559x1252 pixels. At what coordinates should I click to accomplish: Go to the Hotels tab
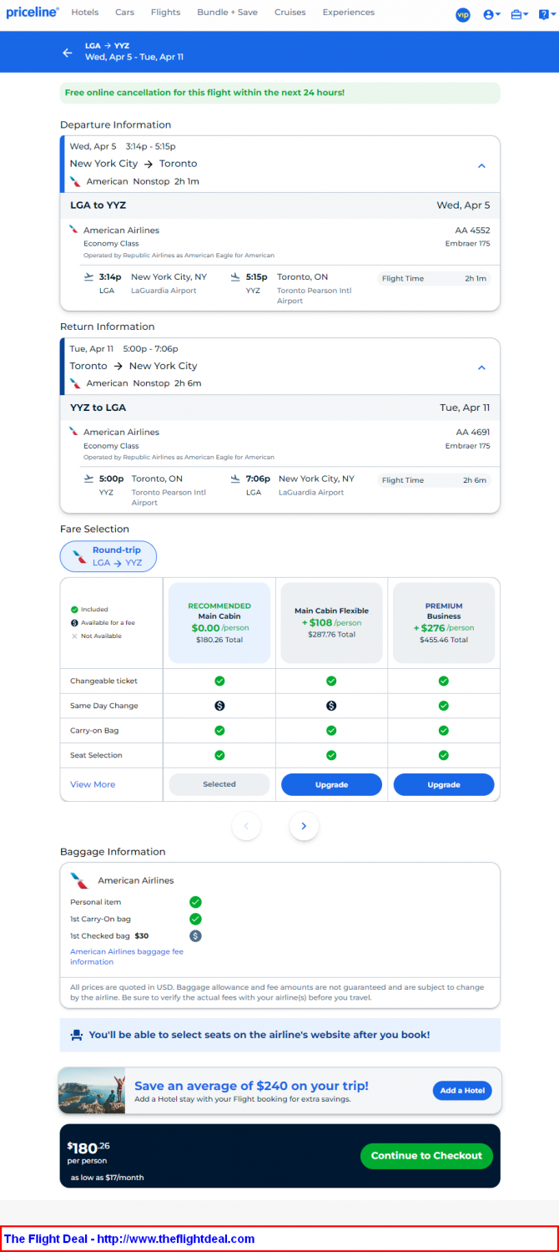[x=85, y=13]
